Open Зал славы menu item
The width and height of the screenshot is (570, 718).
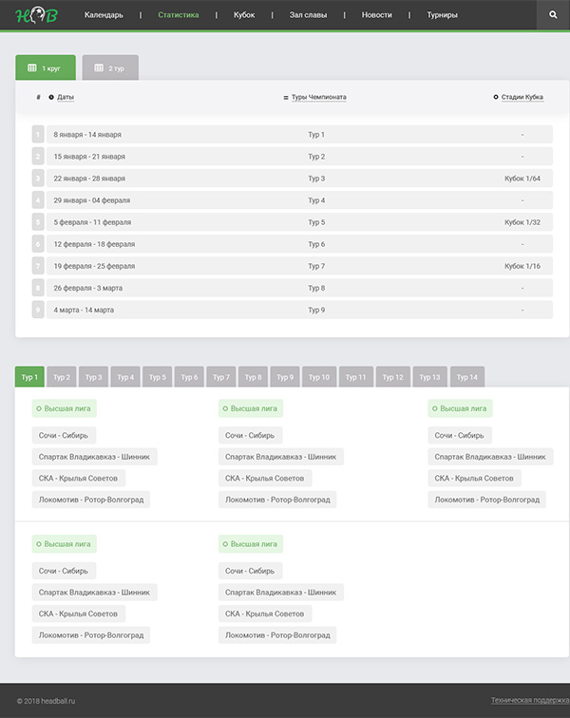coord(308,14)
